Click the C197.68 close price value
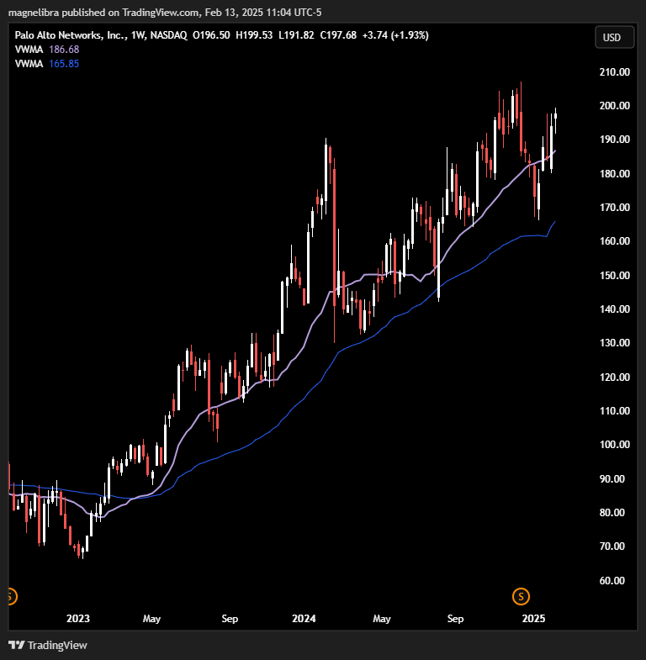This screenshot has height=660, width=646. 338,35
